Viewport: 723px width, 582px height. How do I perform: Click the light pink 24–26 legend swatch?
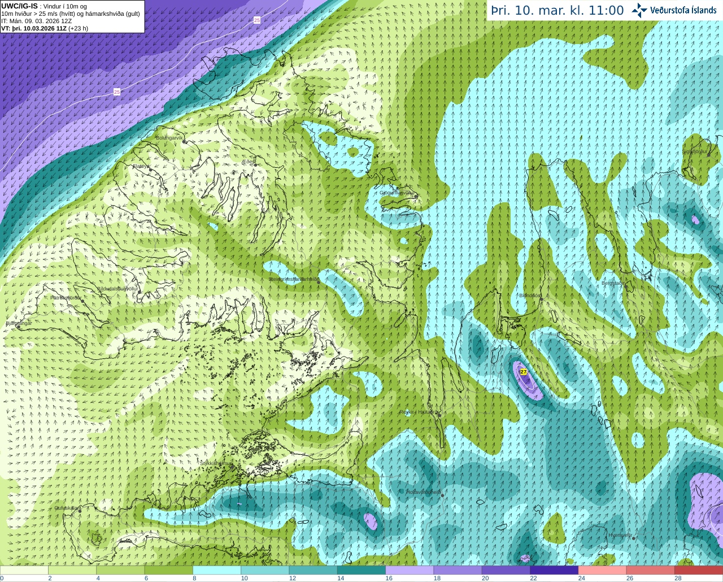tap(603, 570)
